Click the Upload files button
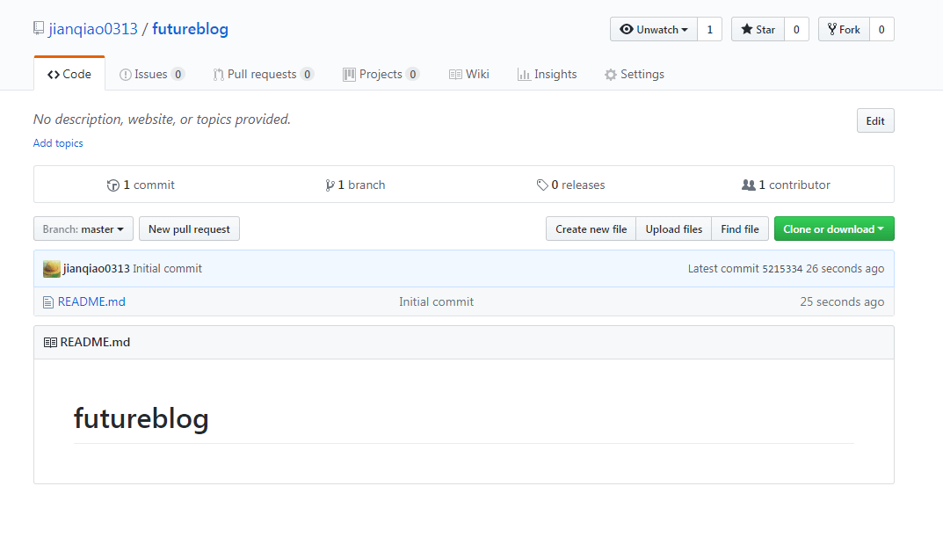 (x=673, y=229)
